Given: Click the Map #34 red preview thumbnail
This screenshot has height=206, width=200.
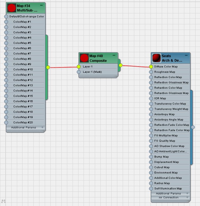Looking at the screenshot, I should [12, 8].
